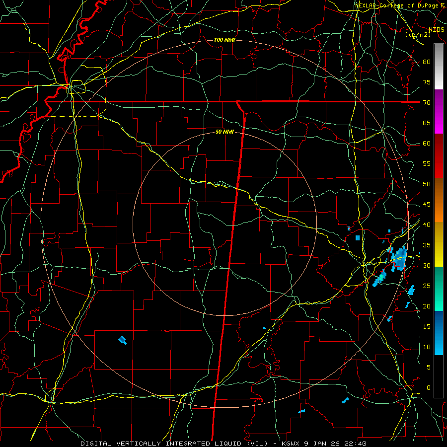This screenshot has width=447, height=447.
Task: Click the KGWX station ID in the footer
Action: coord(290,444)
